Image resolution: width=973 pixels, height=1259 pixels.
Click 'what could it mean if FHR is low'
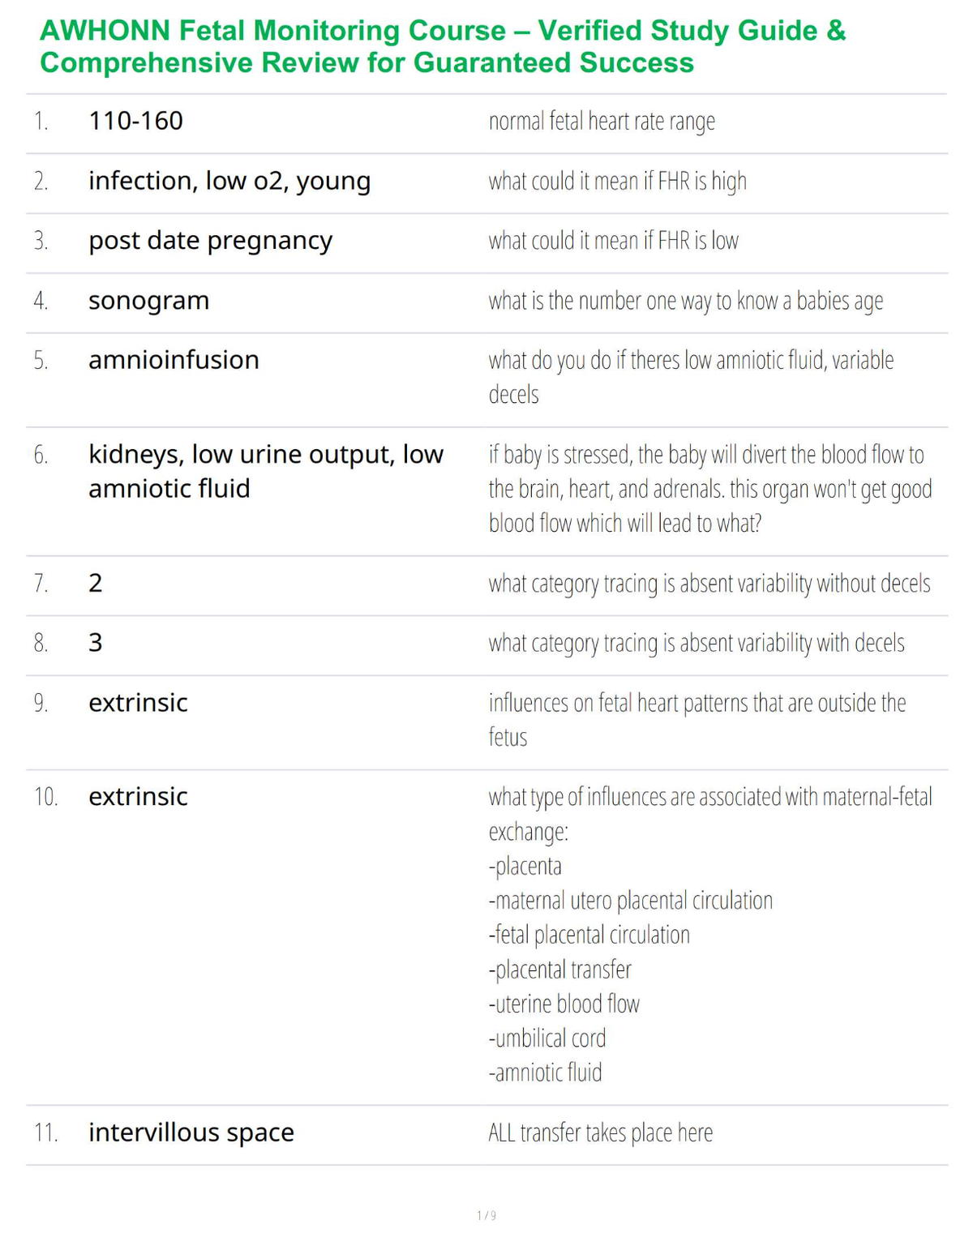[613, 241]
